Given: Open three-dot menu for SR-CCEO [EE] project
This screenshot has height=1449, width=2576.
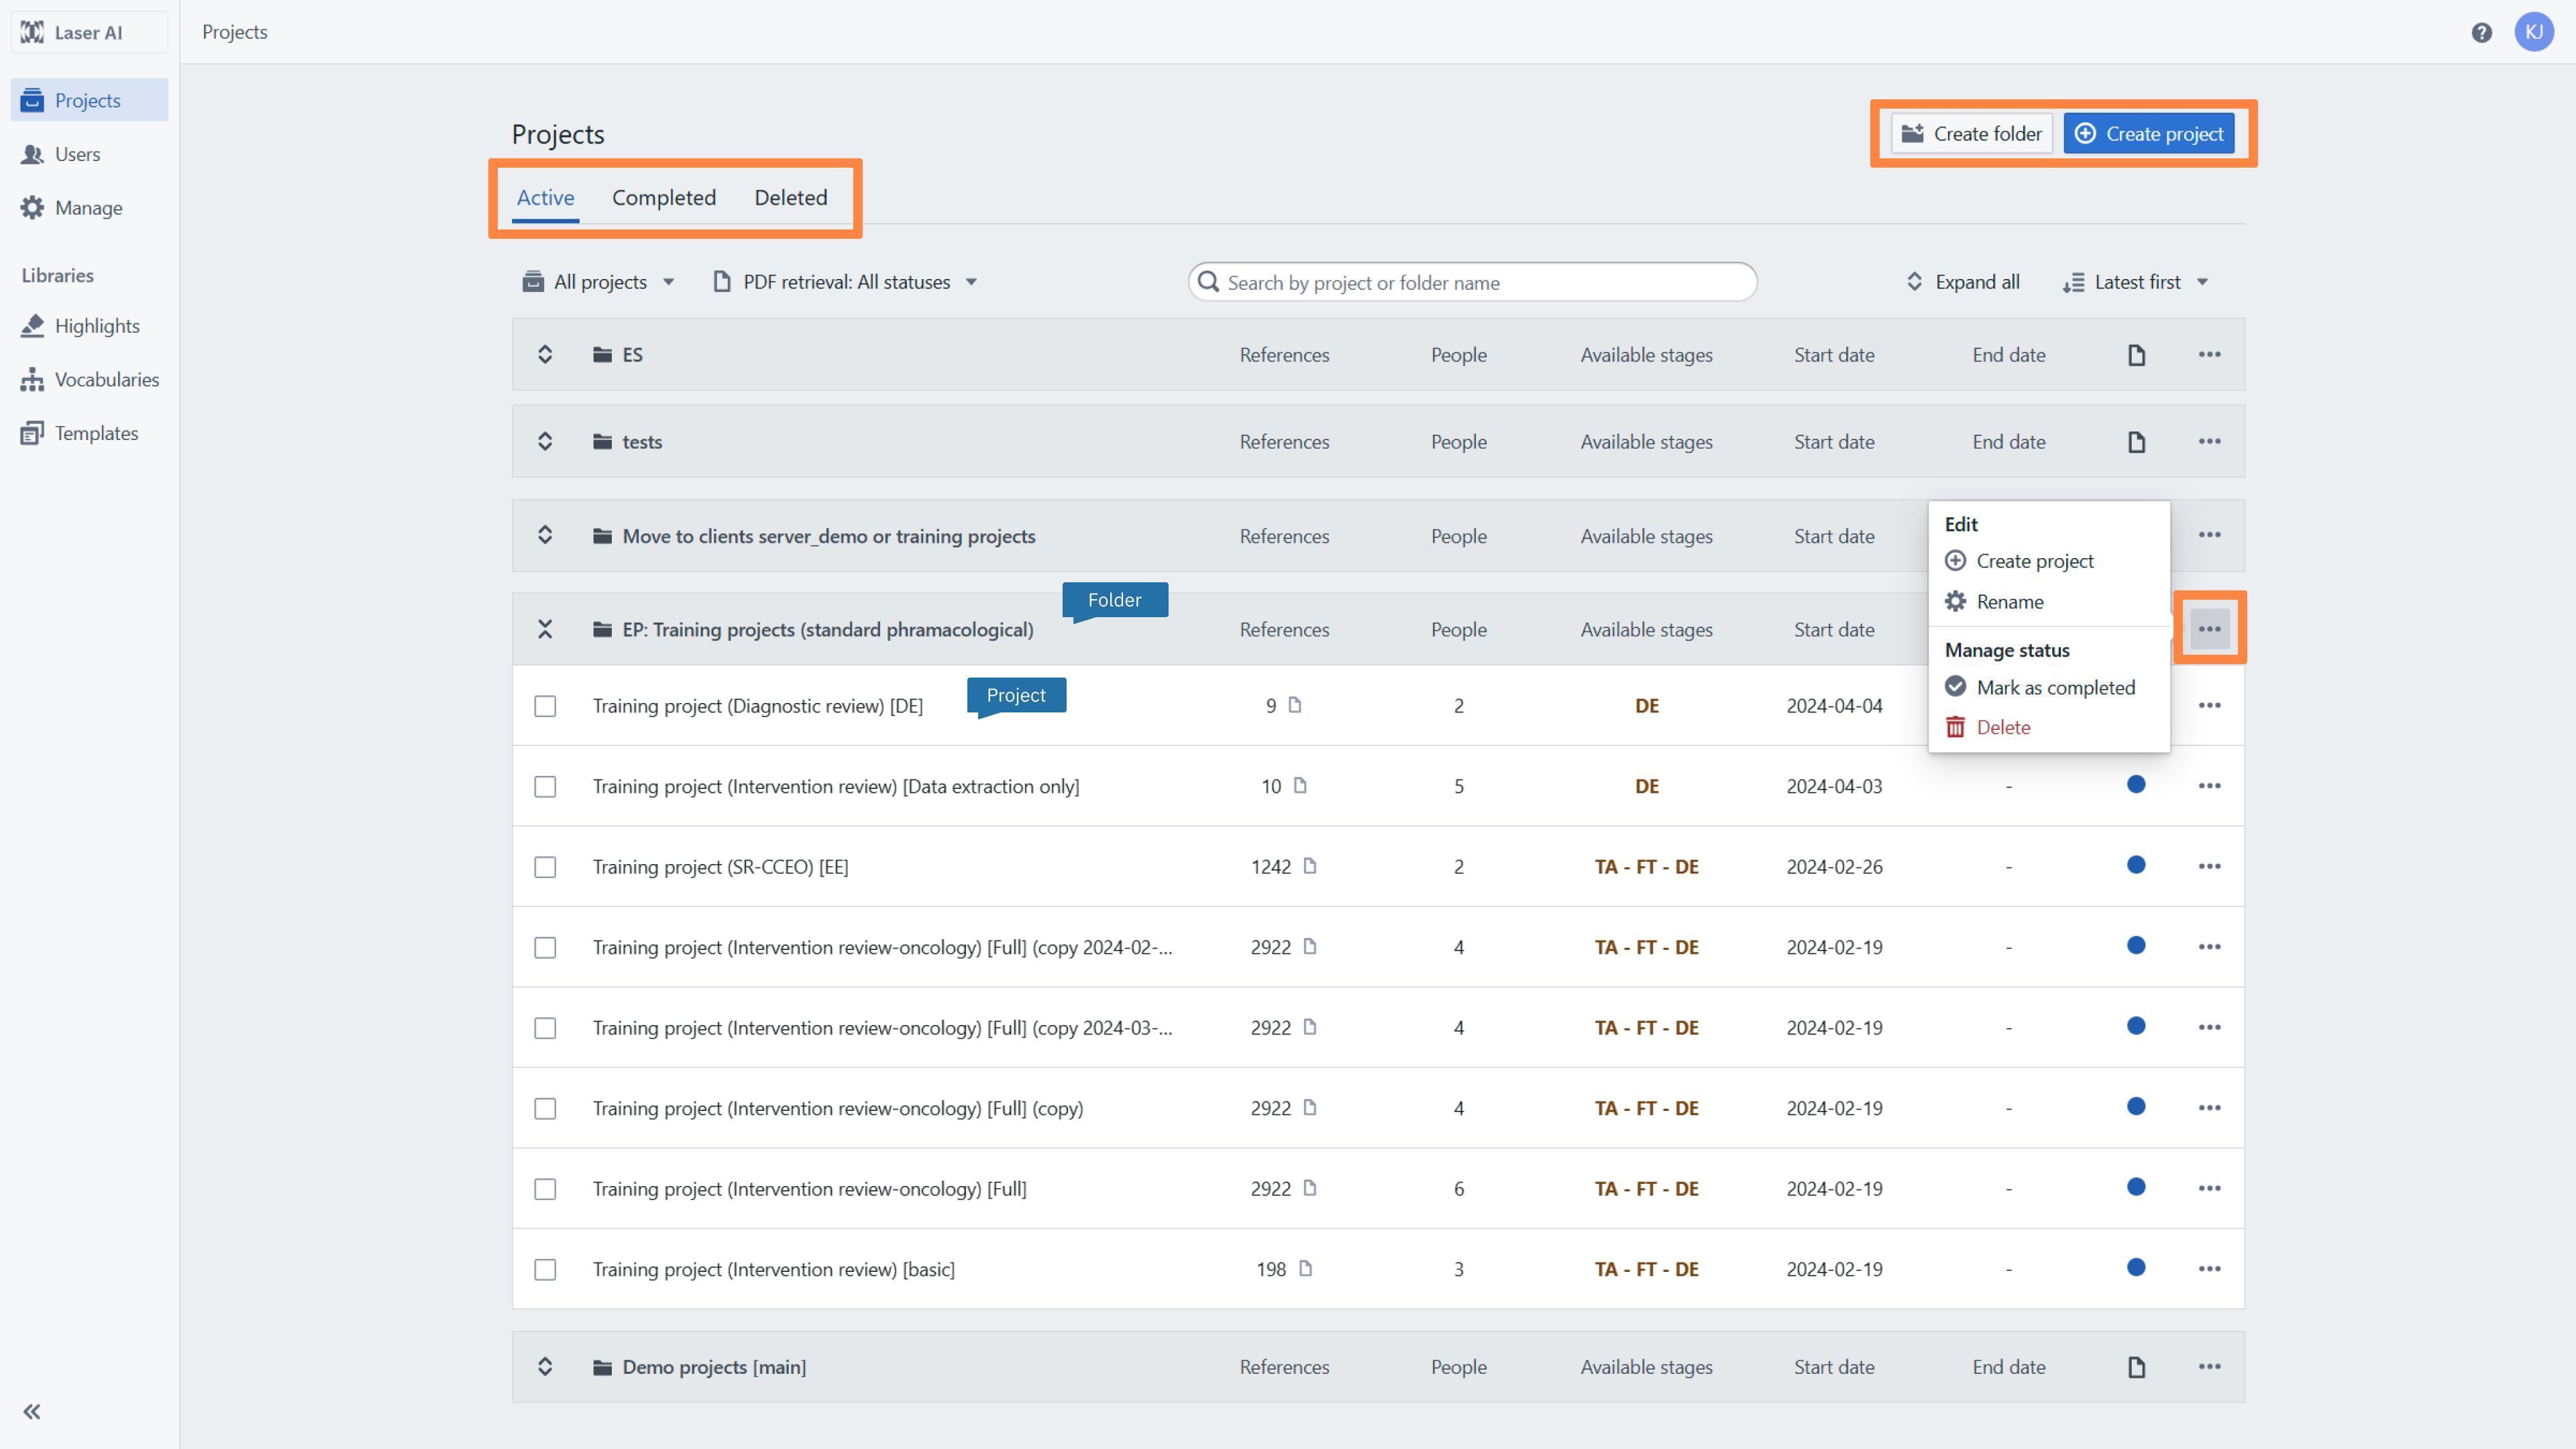Looking at the screenshot, I should [x=2209, y=867].
